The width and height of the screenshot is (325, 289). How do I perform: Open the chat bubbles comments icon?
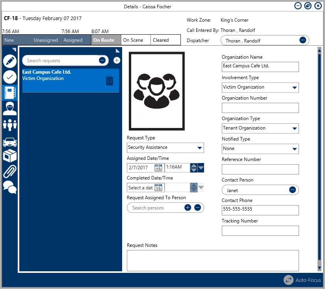10,187
